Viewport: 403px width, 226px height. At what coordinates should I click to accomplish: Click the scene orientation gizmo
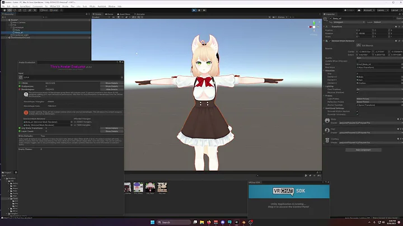(x=314, y=27)
